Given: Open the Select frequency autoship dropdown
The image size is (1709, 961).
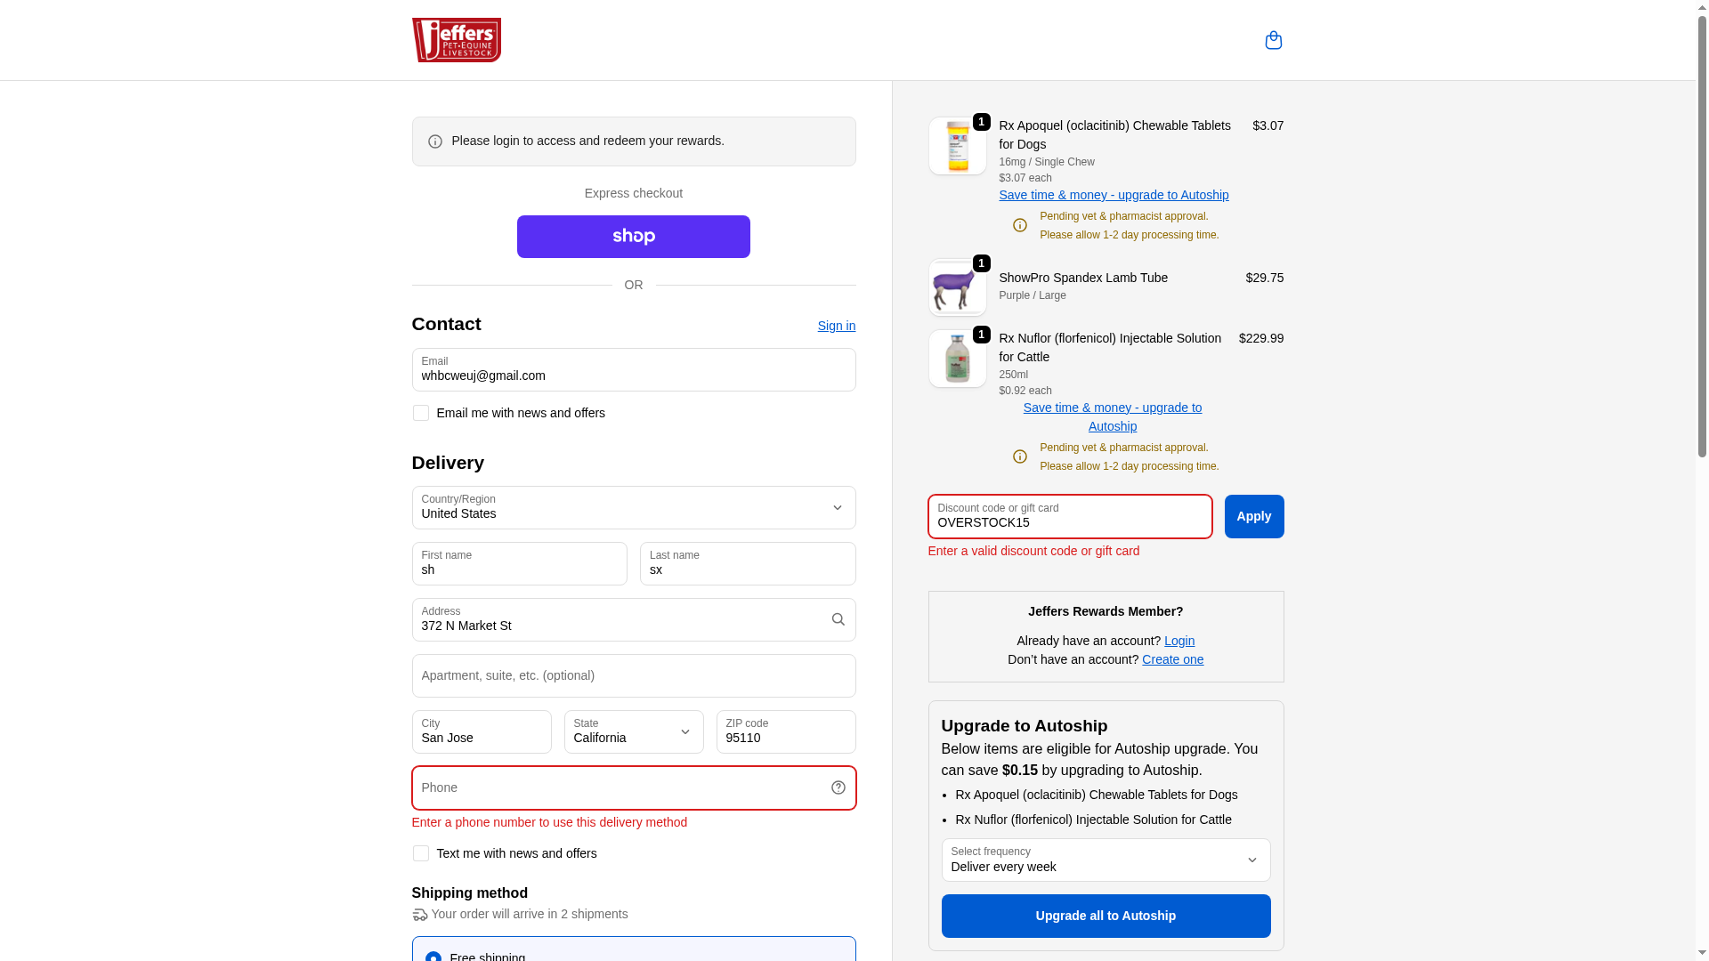Looking at the screenshot, I should click(x=1106, y=860).
